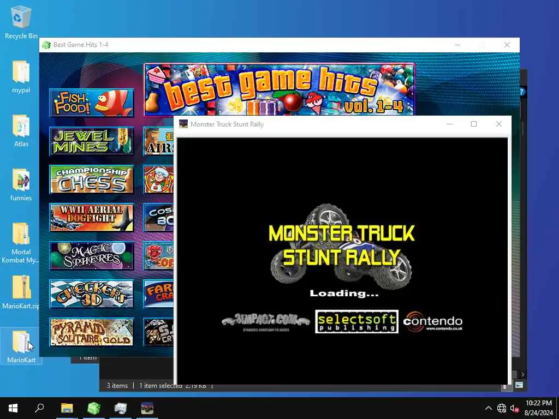Launch Checkers 3D from the list
559x419 pixels.
tap(92, 294)
